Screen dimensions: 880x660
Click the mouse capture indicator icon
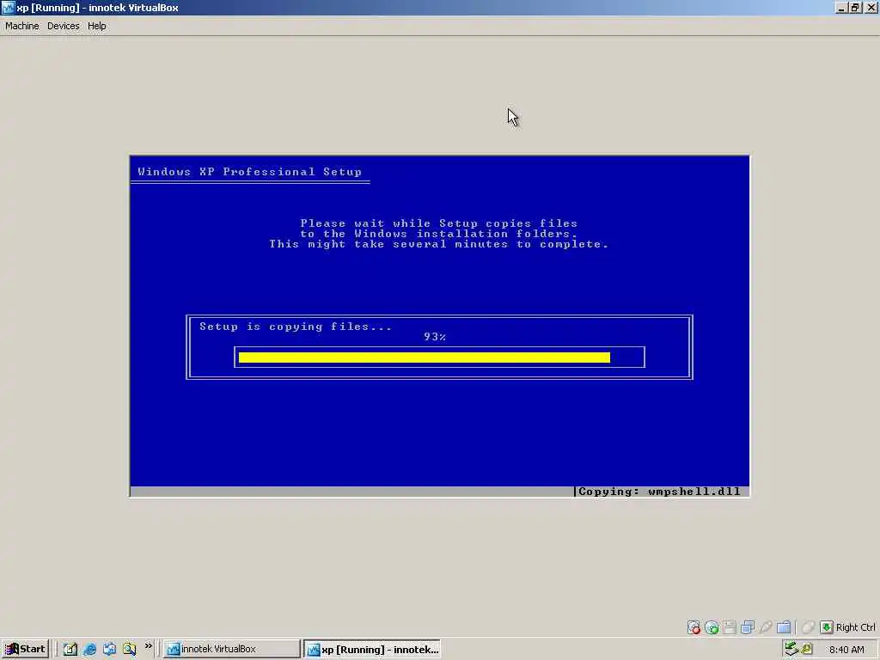[808, 626]
